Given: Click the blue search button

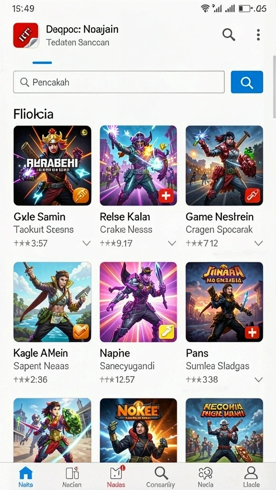Looking at the screenshot, I should (247, 82).
